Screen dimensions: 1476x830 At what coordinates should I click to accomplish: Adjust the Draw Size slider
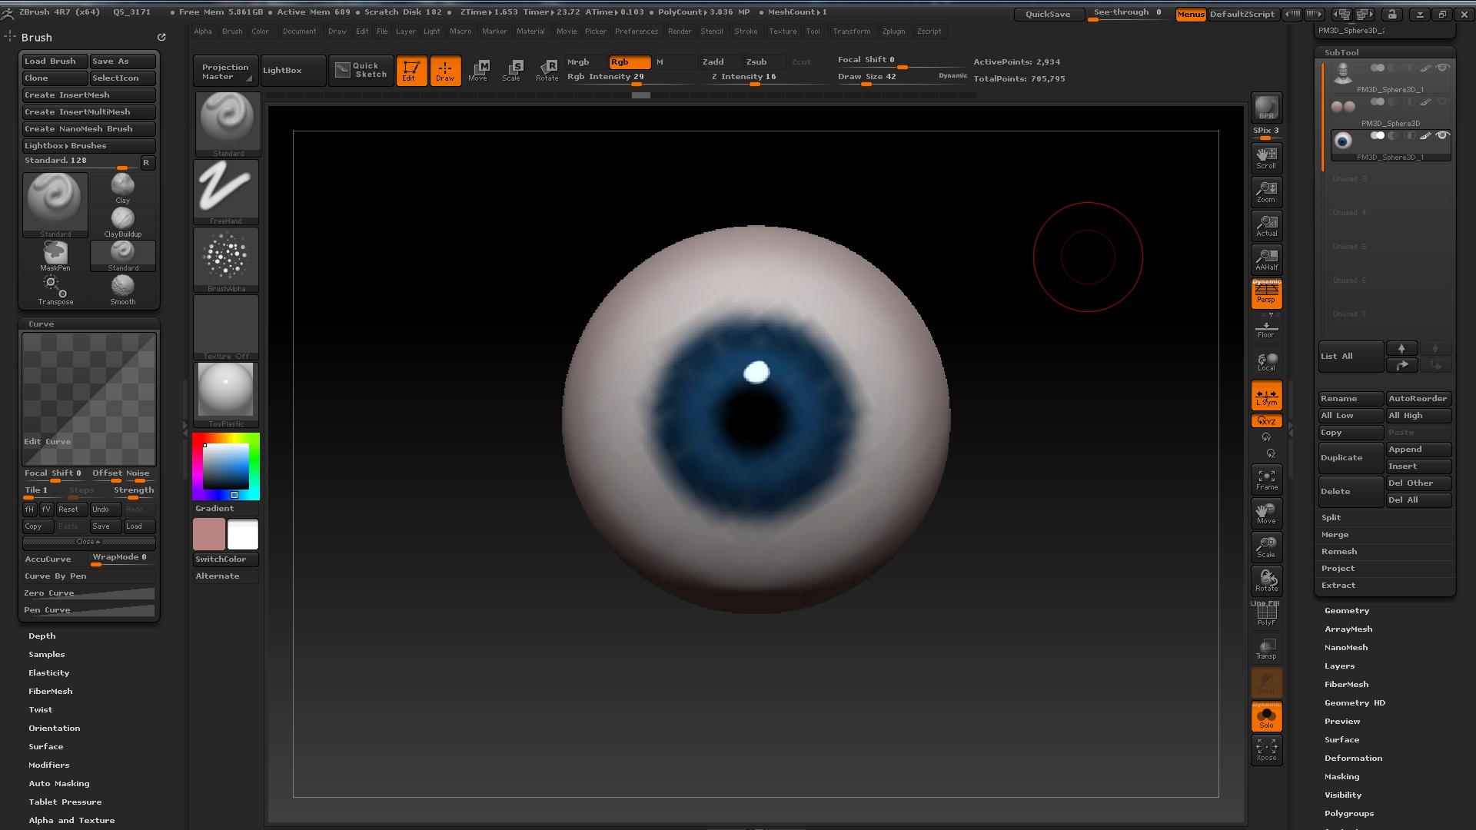[x=902, y=78]
